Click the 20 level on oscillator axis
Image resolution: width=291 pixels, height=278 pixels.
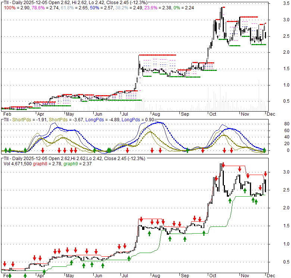pyautogui.click(x=287, y=144)
